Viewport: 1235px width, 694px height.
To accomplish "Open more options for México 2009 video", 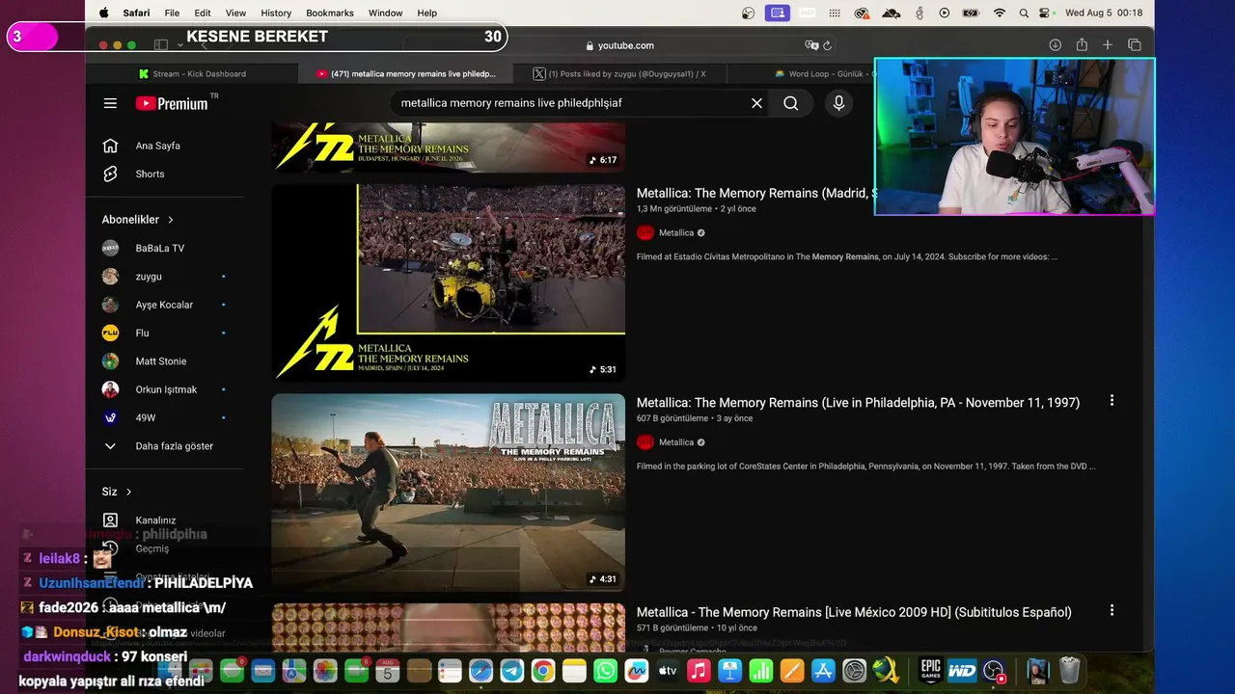I will point(1111,610).
